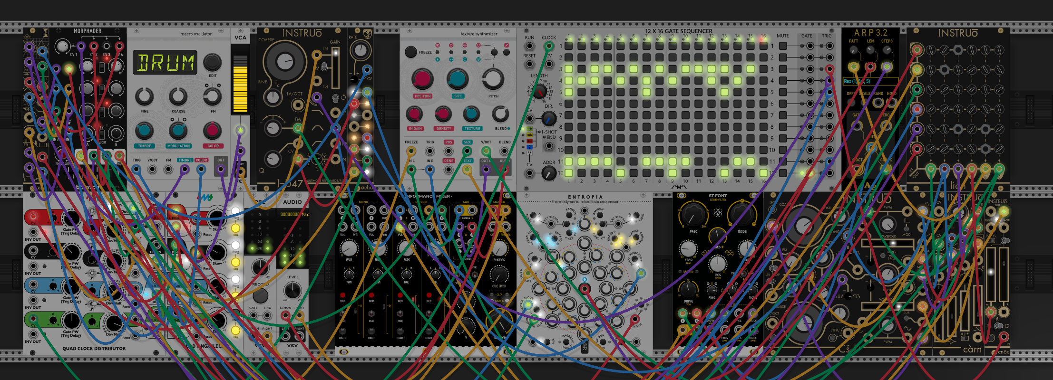Toggle row 5 step 7 on the gate sequencer
1053x380 pixels.
coord(646,92)
